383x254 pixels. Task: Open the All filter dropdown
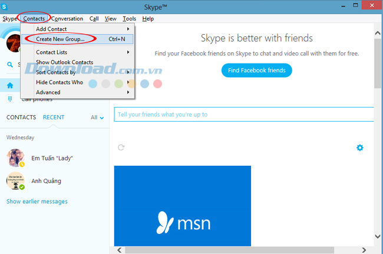[97, 118]
